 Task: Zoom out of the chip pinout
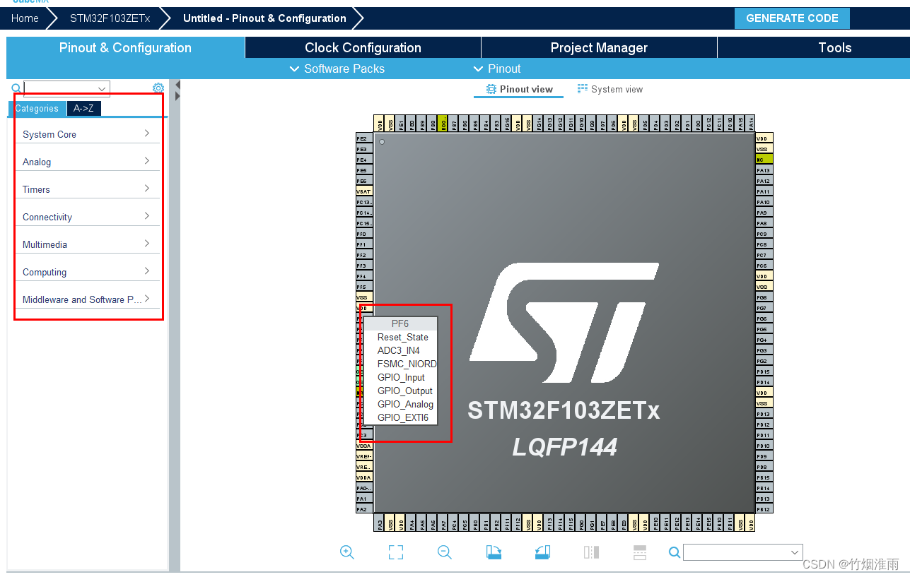[445, 552]
